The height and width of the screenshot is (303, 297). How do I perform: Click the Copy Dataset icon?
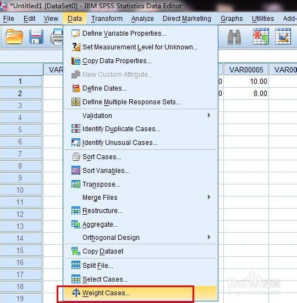(76, 251)
